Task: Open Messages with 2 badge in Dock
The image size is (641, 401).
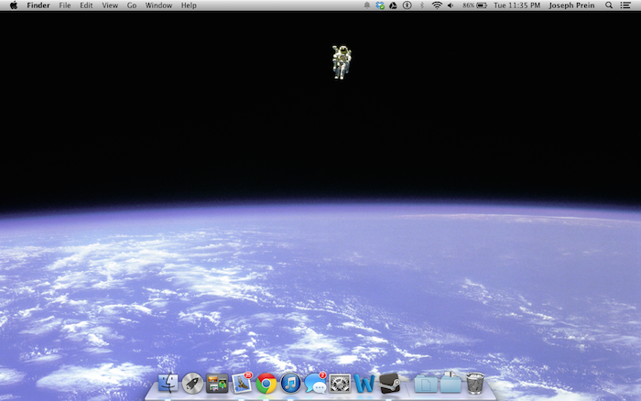Action: (315, 384)
